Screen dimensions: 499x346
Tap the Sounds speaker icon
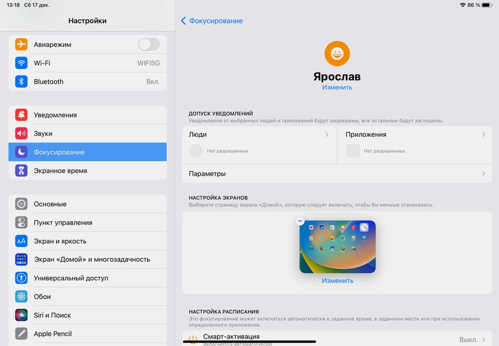21,134
